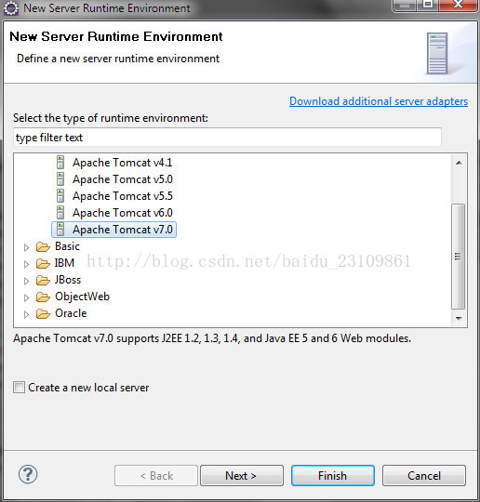
Task: Select Apache Tomcat v4.1 text
Action: pos(123,163)
